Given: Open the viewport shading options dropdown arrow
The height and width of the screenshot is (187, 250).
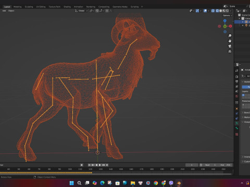Looking at the screenshot, I should pyautogui.click(x=231, y=11).
